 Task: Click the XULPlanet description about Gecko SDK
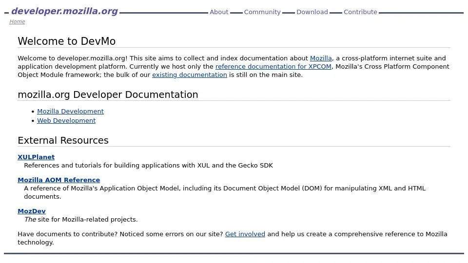point(148,166)
